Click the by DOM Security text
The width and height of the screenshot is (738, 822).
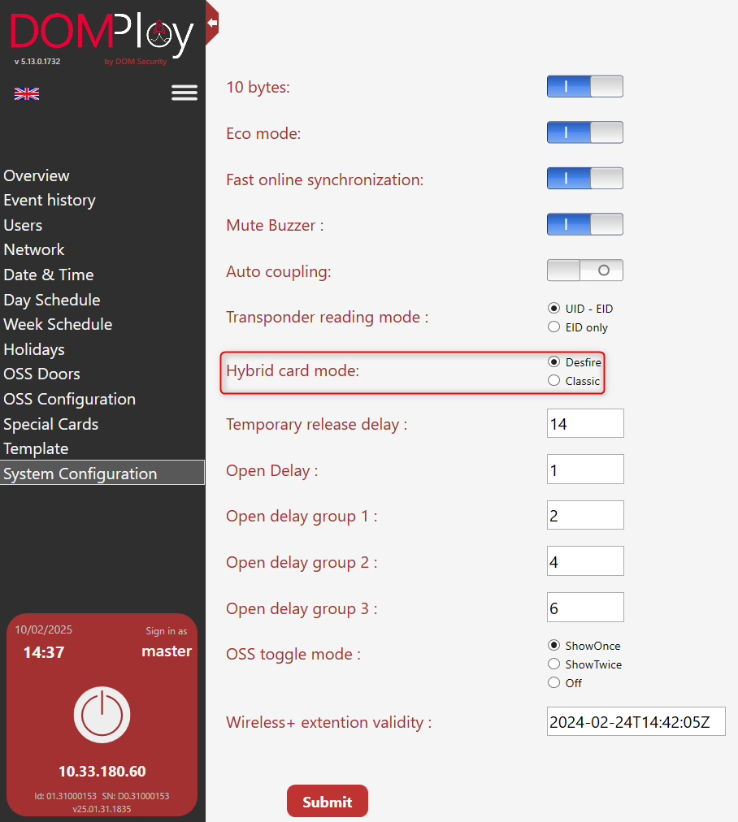tap(135, 62)
